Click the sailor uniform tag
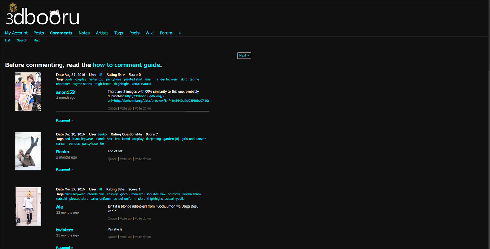The width and height of the screenshot is (490, 249). (101, 199)
